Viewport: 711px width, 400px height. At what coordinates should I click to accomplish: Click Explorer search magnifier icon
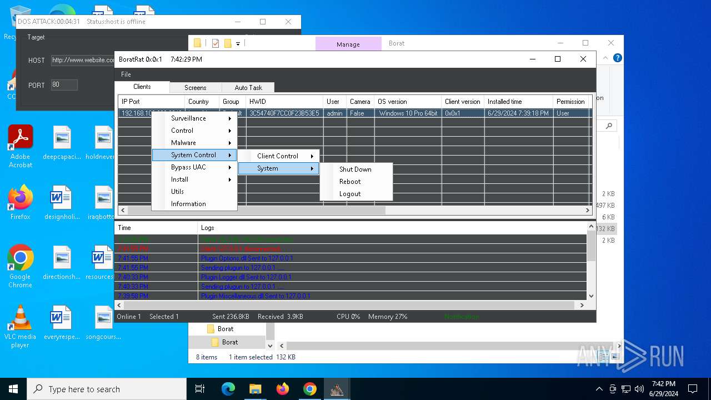(x=609, y=126)
